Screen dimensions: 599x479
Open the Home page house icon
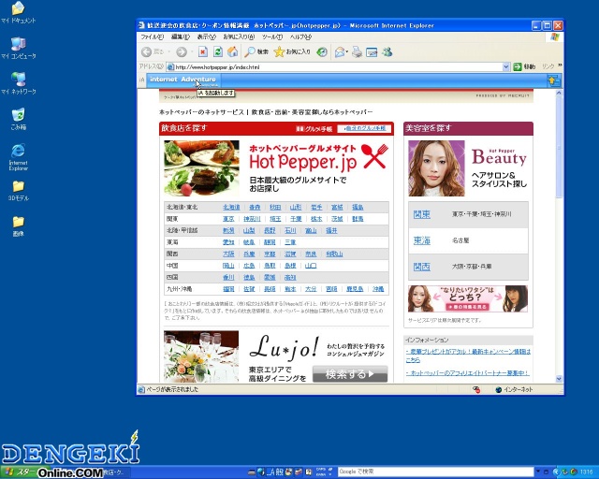(x=233, y=52)
